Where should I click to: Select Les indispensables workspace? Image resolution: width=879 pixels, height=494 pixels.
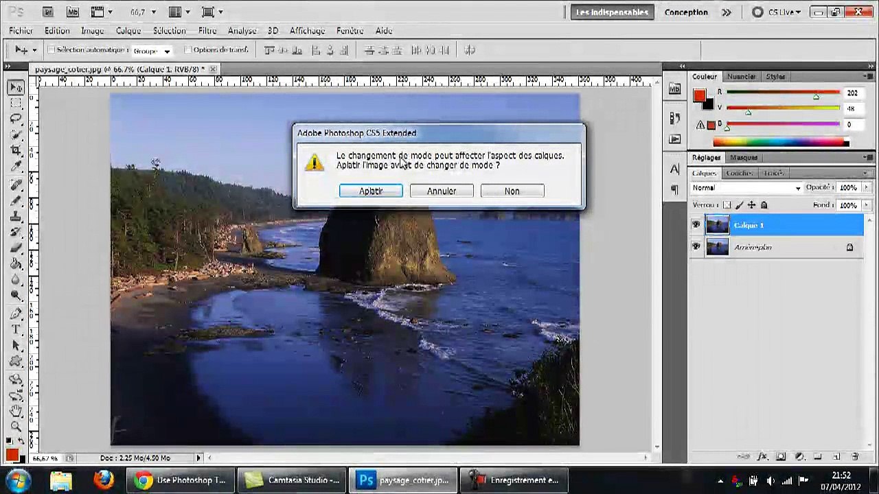click(612, 12)
